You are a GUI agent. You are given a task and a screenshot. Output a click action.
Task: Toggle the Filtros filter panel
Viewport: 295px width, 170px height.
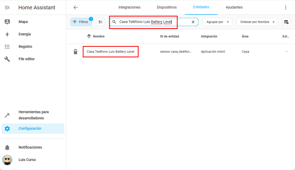coord(81,22)
